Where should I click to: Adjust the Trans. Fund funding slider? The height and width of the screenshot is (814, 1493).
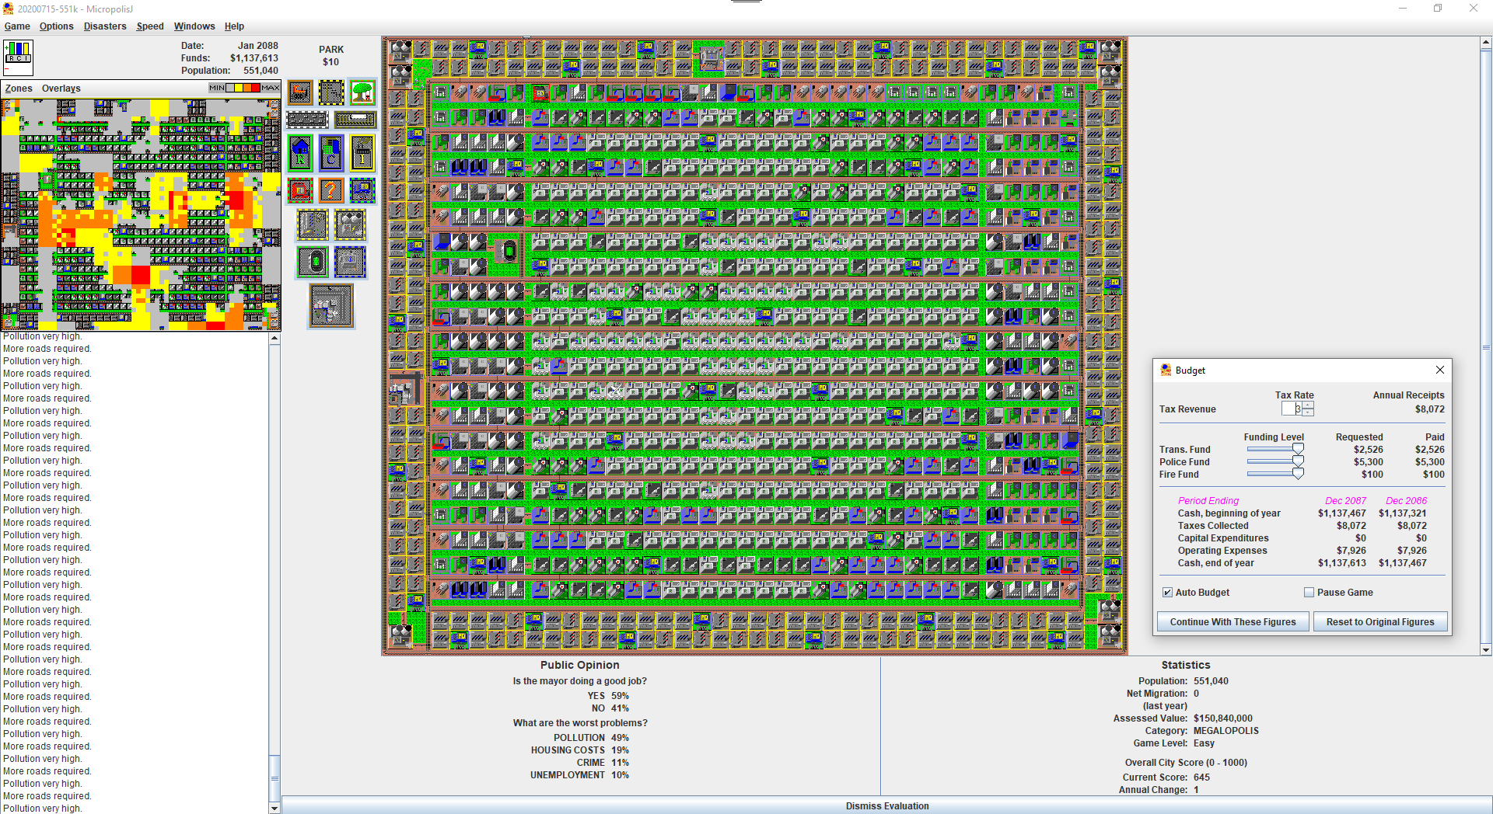point(1274,449)
